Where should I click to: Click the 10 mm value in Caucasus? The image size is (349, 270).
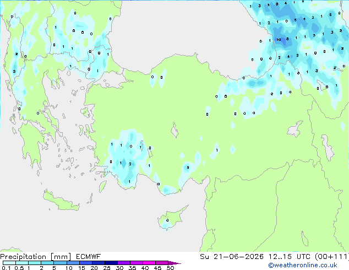pyautogui.click(x=279, y=40)
